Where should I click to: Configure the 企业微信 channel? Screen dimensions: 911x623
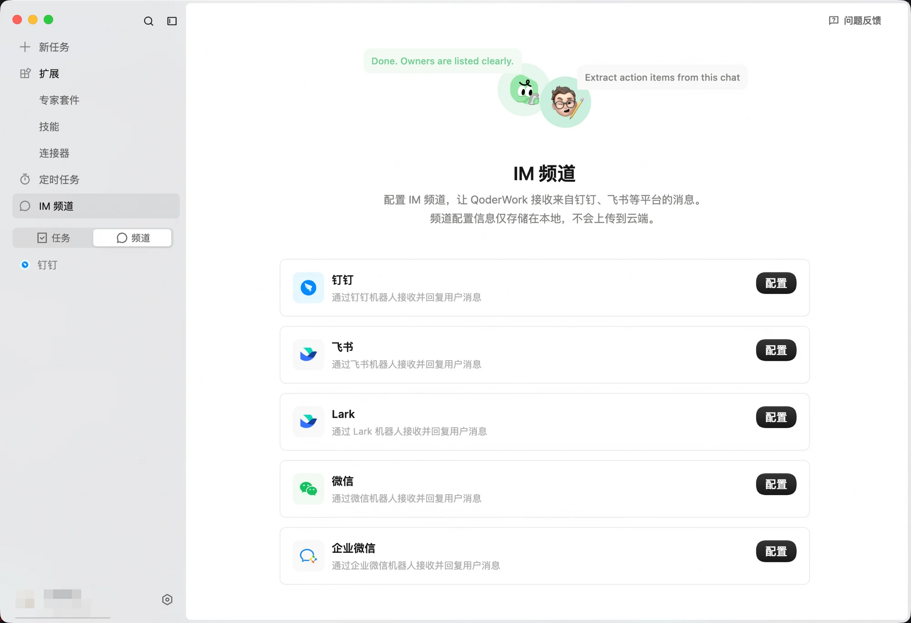tap(776, 551)
